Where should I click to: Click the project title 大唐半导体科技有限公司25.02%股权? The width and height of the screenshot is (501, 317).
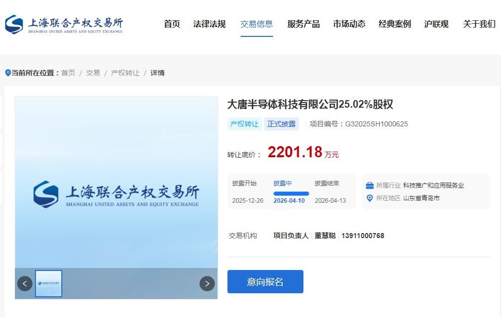(x=310, y=104)
